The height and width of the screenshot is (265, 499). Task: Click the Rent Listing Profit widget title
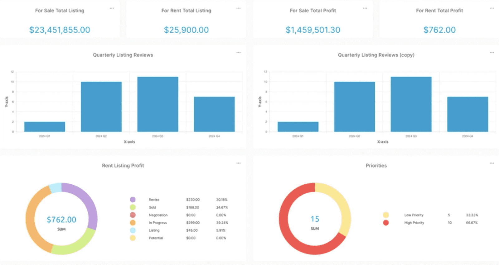click(123, 166)
